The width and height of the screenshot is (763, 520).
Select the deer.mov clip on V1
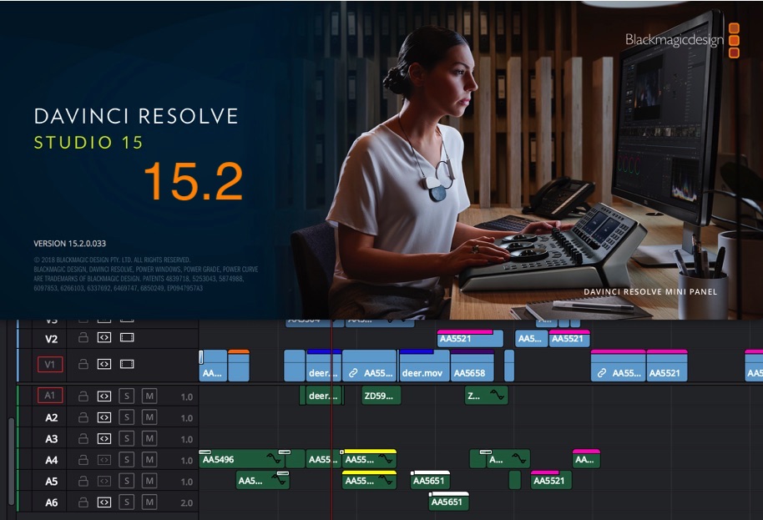424,366
